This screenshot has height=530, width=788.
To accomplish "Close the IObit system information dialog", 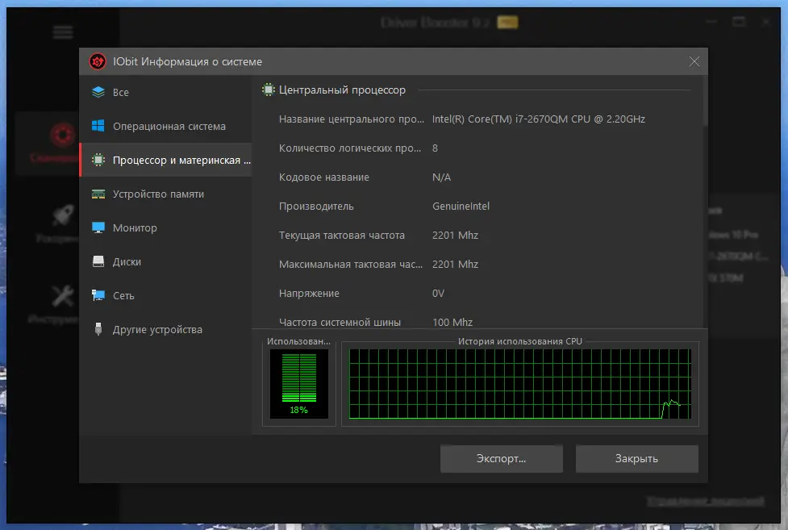I will (694, 61).
